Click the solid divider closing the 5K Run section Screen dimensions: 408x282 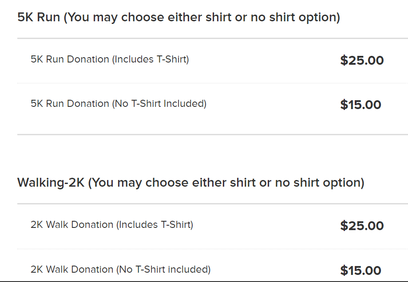pyautogui.click(x=213, y=135)
